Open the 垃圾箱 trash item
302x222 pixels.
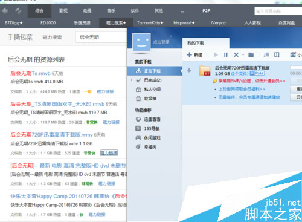pyautogui.click(x=150, y=99)
